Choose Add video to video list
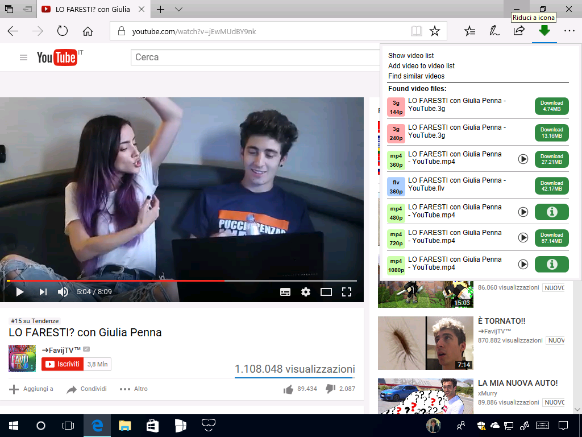 click(421, 66)
